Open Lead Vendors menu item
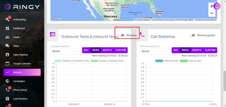This screenshot has height=107, width=226. click(22, 99)
